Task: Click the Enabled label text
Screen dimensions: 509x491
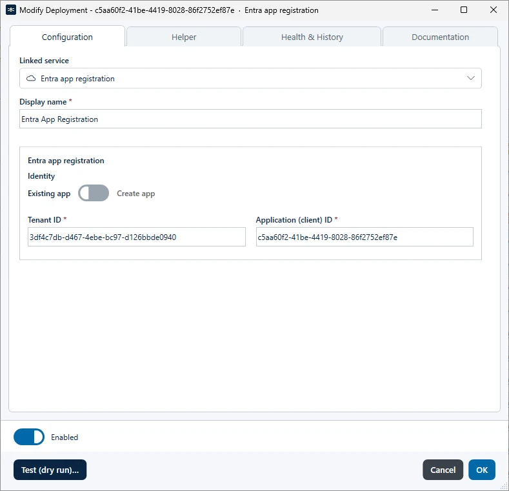Action: coord(65,437)
